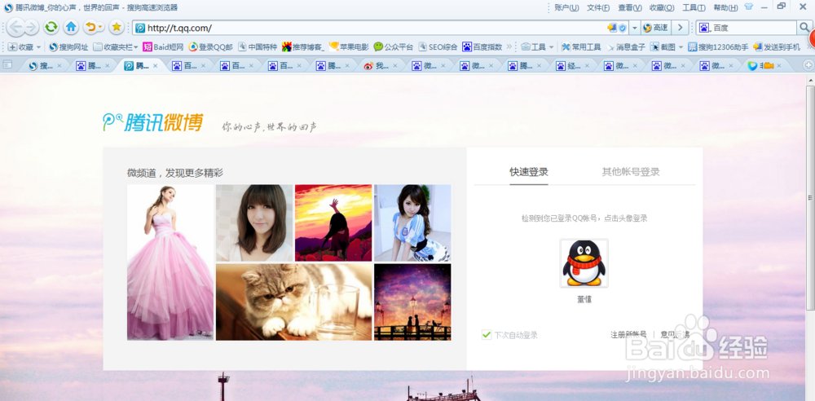
Task: Open 中国特种 bookmark
Action: click(258, 46)
